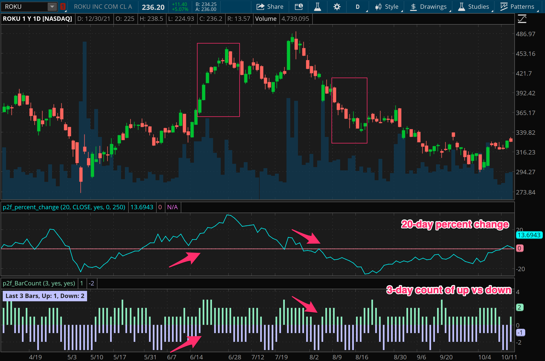The width and height of the screenshot is (545, 361).
Task: Click the red link number 1 icon
Action: tap(63, 7)
